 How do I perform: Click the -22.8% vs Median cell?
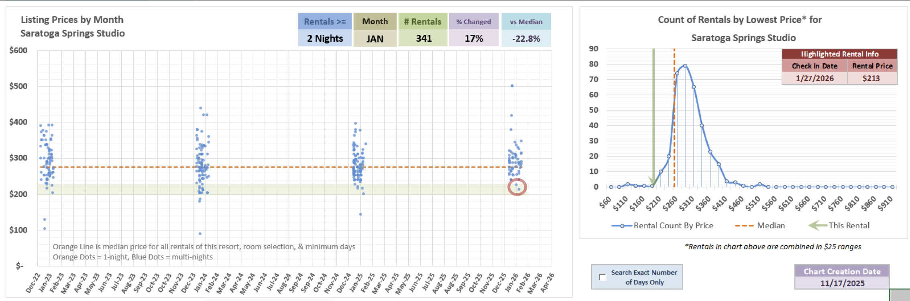point(526,39)
